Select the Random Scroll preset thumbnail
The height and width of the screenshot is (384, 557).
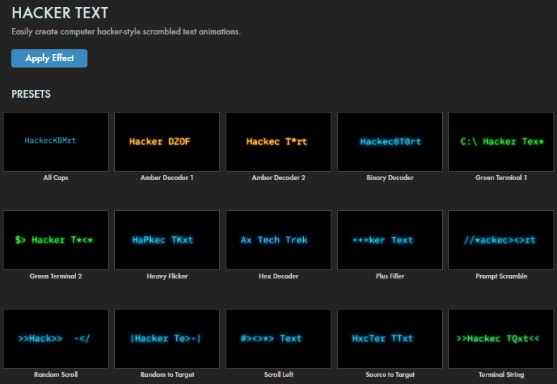click(56, 339)
